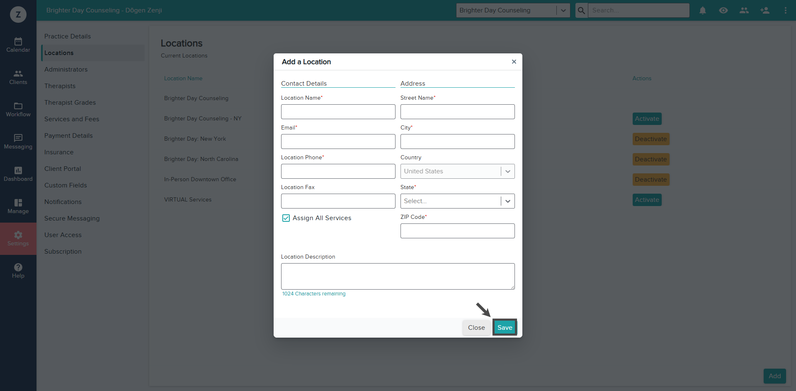Click the Add button at bottom right
This screenshot has height=391, width=796.
click(x=774, y=376)
